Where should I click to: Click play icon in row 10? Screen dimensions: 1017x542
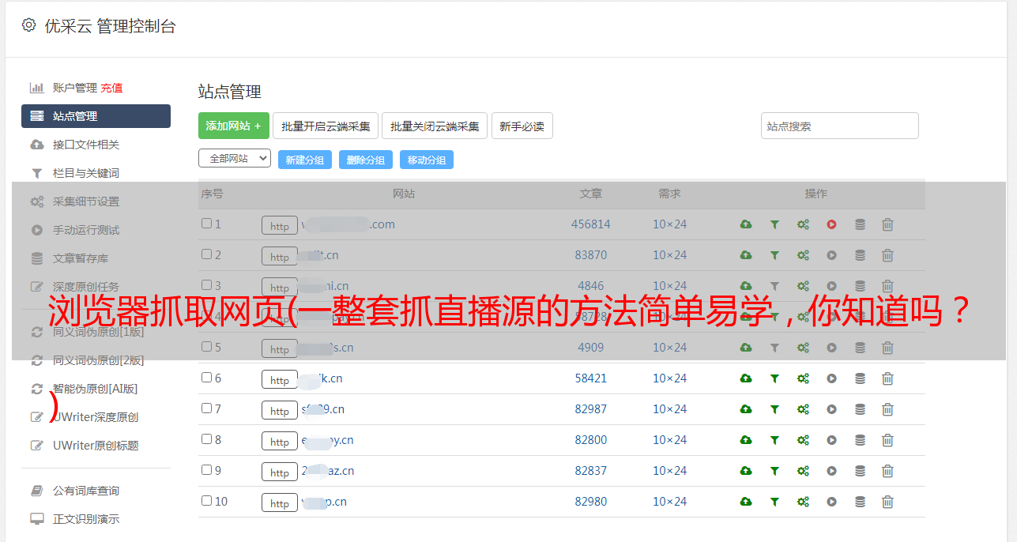point(831,502)
